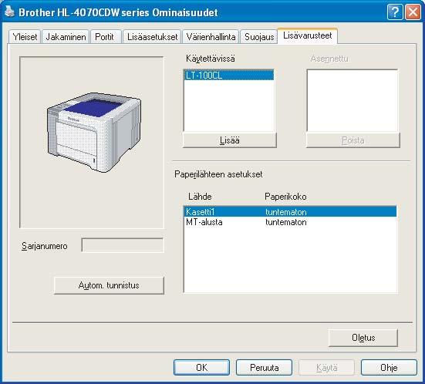425x384 pixels.
Task: Cancel with the Peruuta button
Action: pyautogui.click(x=265, y=368)
